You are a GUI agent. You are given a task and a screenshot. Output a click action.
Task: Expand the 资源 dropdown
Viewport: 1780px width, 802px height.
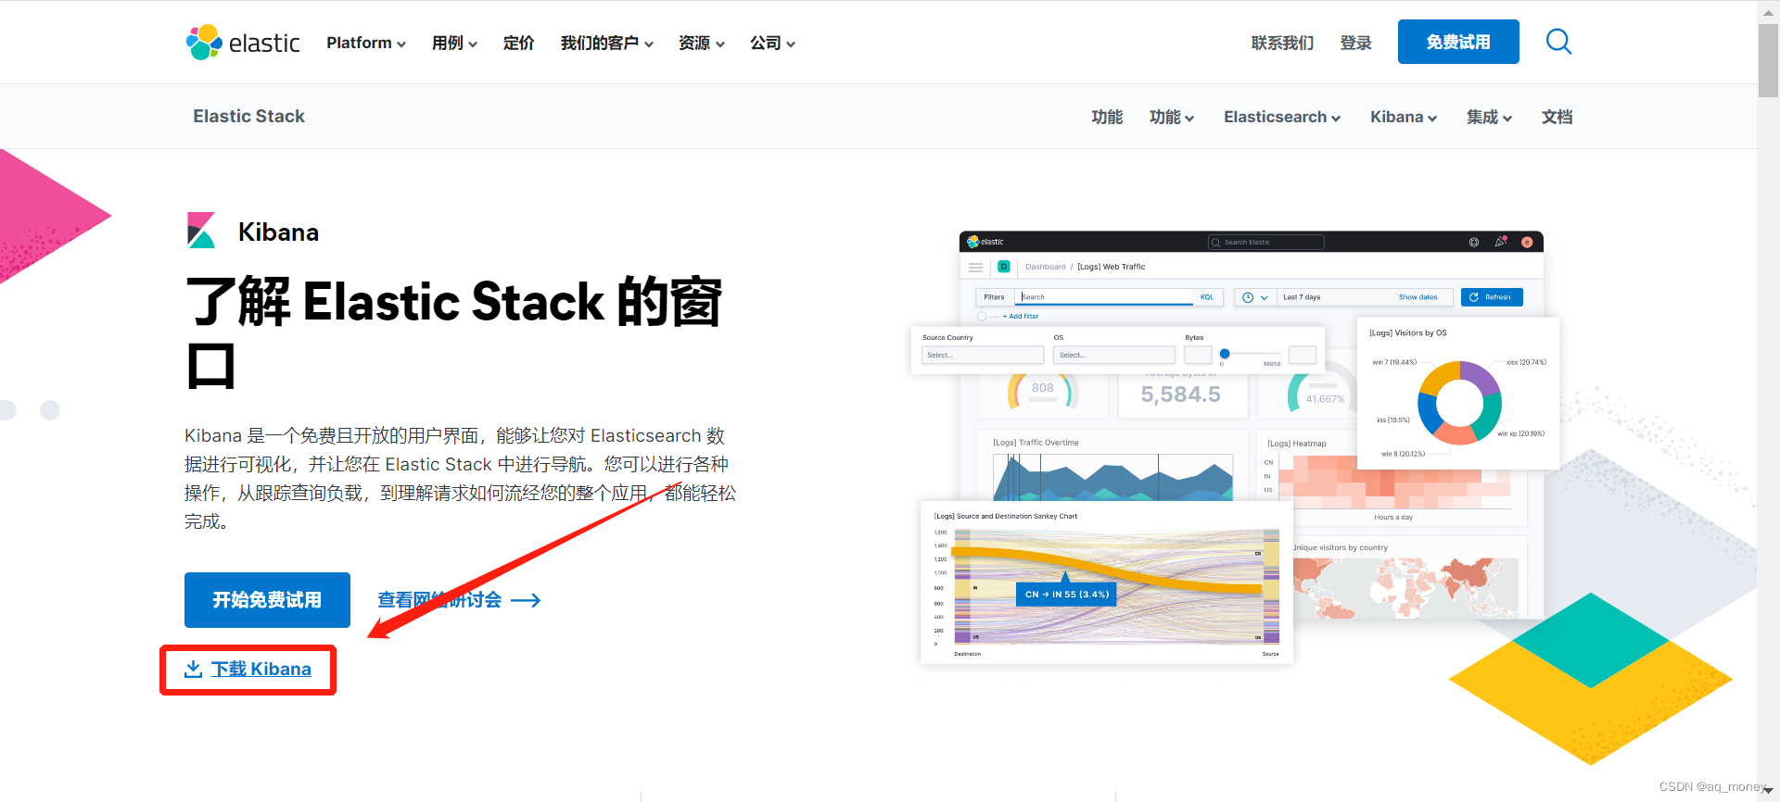coord(701,43)
